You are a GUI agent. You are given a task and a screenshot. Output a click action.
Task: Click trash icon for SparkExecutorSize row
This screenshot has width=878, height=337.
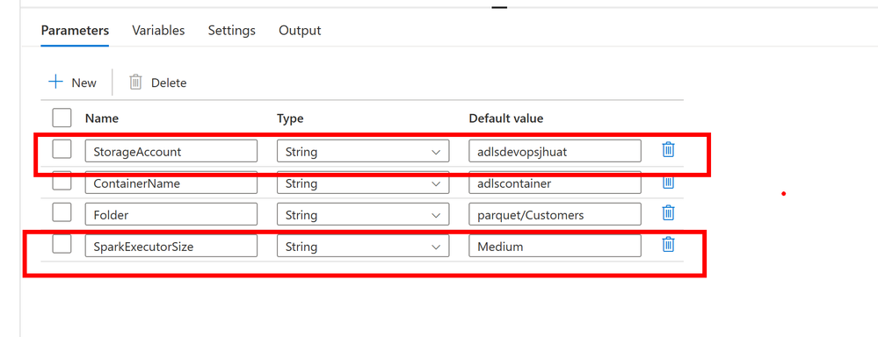(x=668, y=245)
